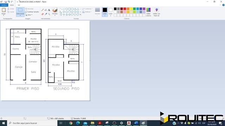Select the Magnifier tool
Screen dimensions: 225x126
tap(49, 14)
